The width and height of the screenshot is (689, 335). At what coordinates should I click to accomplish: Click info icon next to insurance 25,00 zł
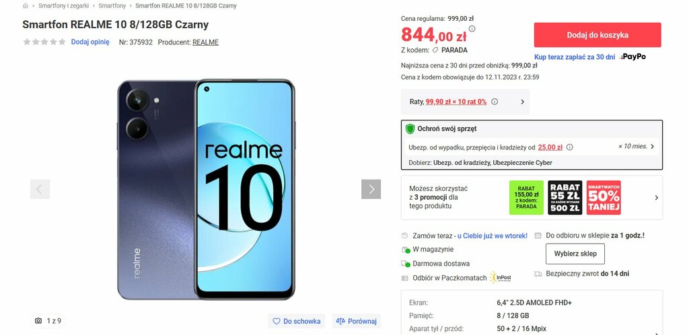[x=570, y=147]
